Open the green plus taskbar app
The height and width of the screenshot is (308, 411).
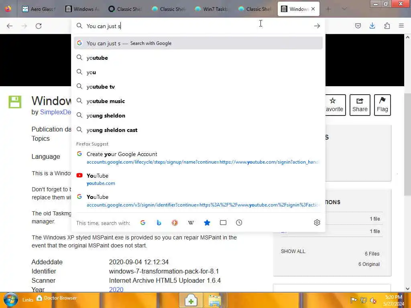coord(191,300)
